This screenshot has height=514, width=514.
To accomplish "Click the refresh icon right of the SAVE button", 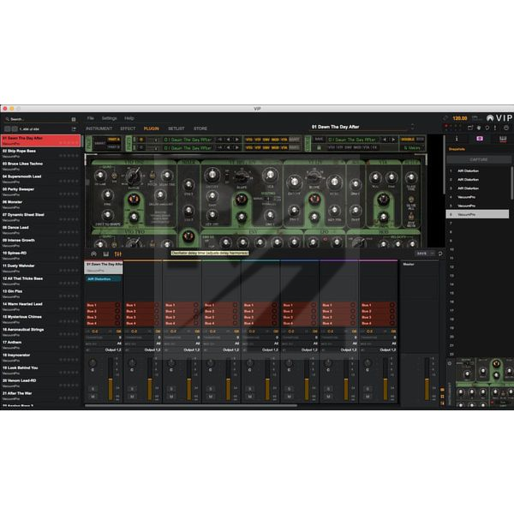I will (x=440, y=254).
